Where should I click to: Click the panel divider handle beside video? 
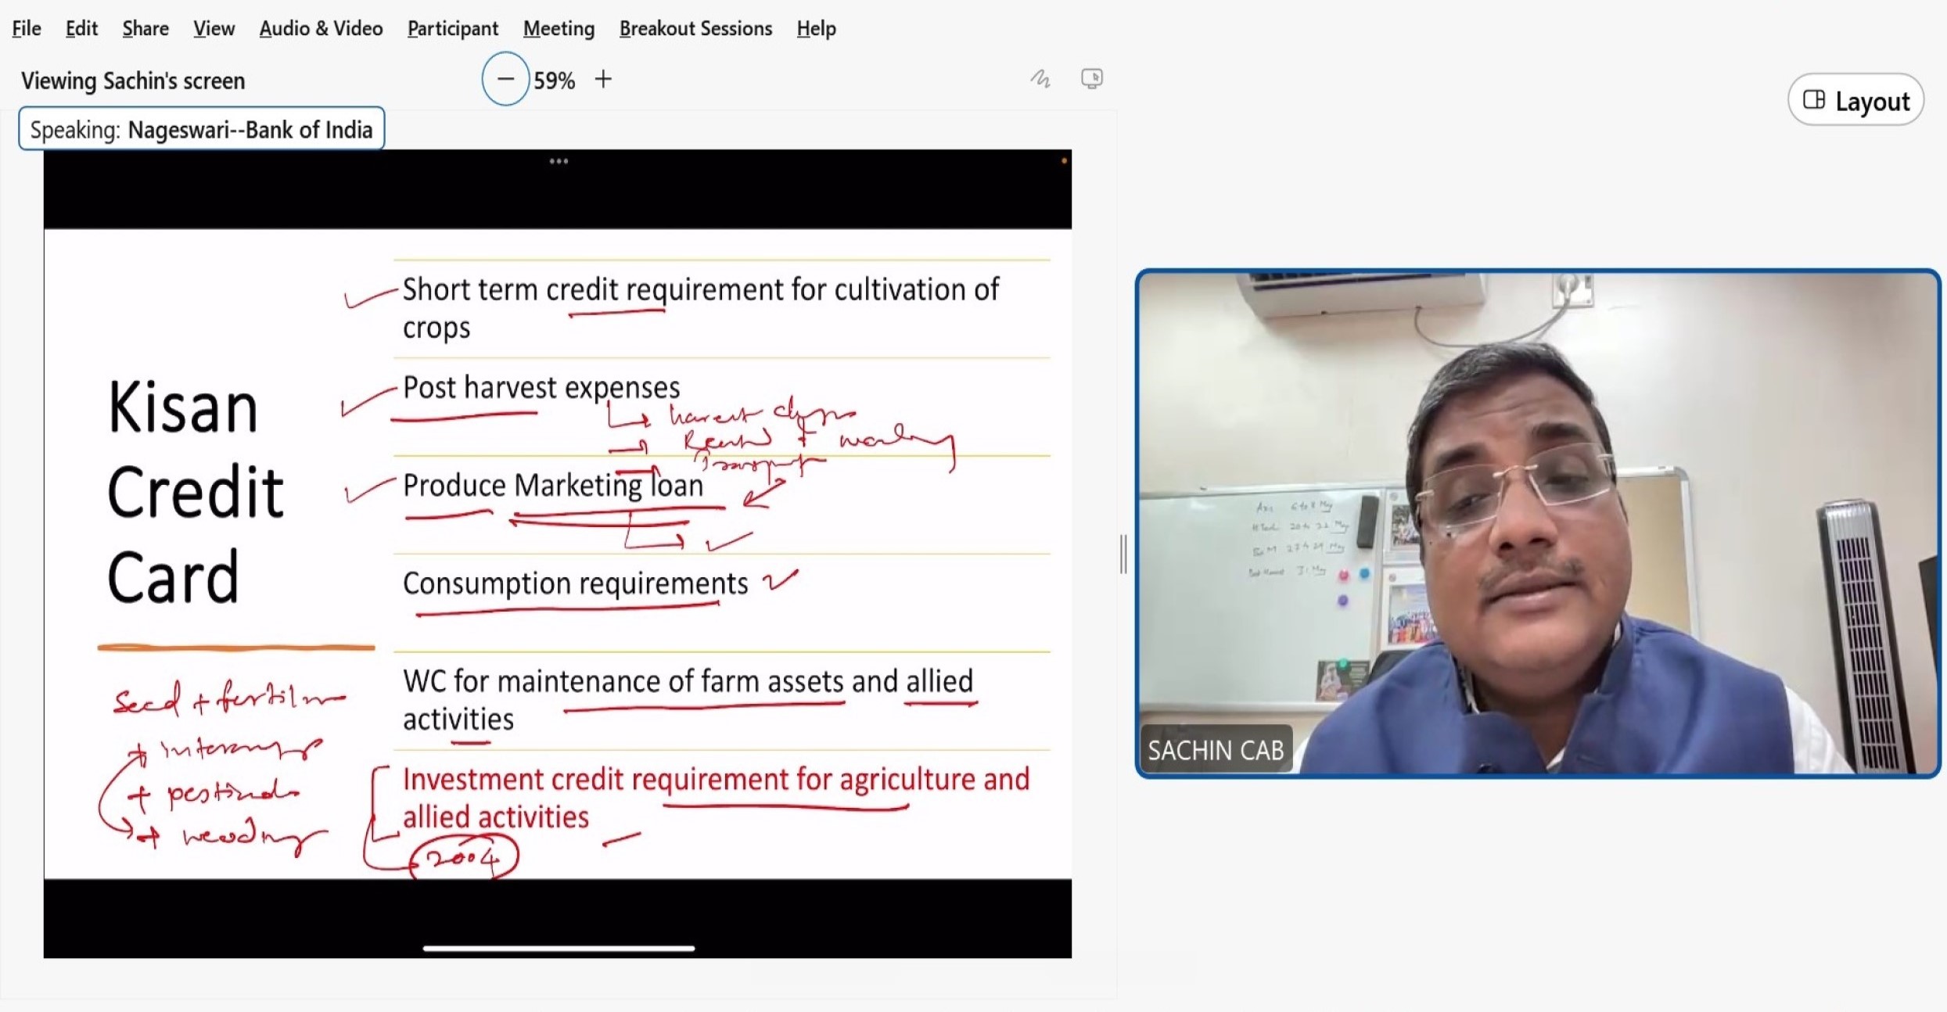[1124, 554]
